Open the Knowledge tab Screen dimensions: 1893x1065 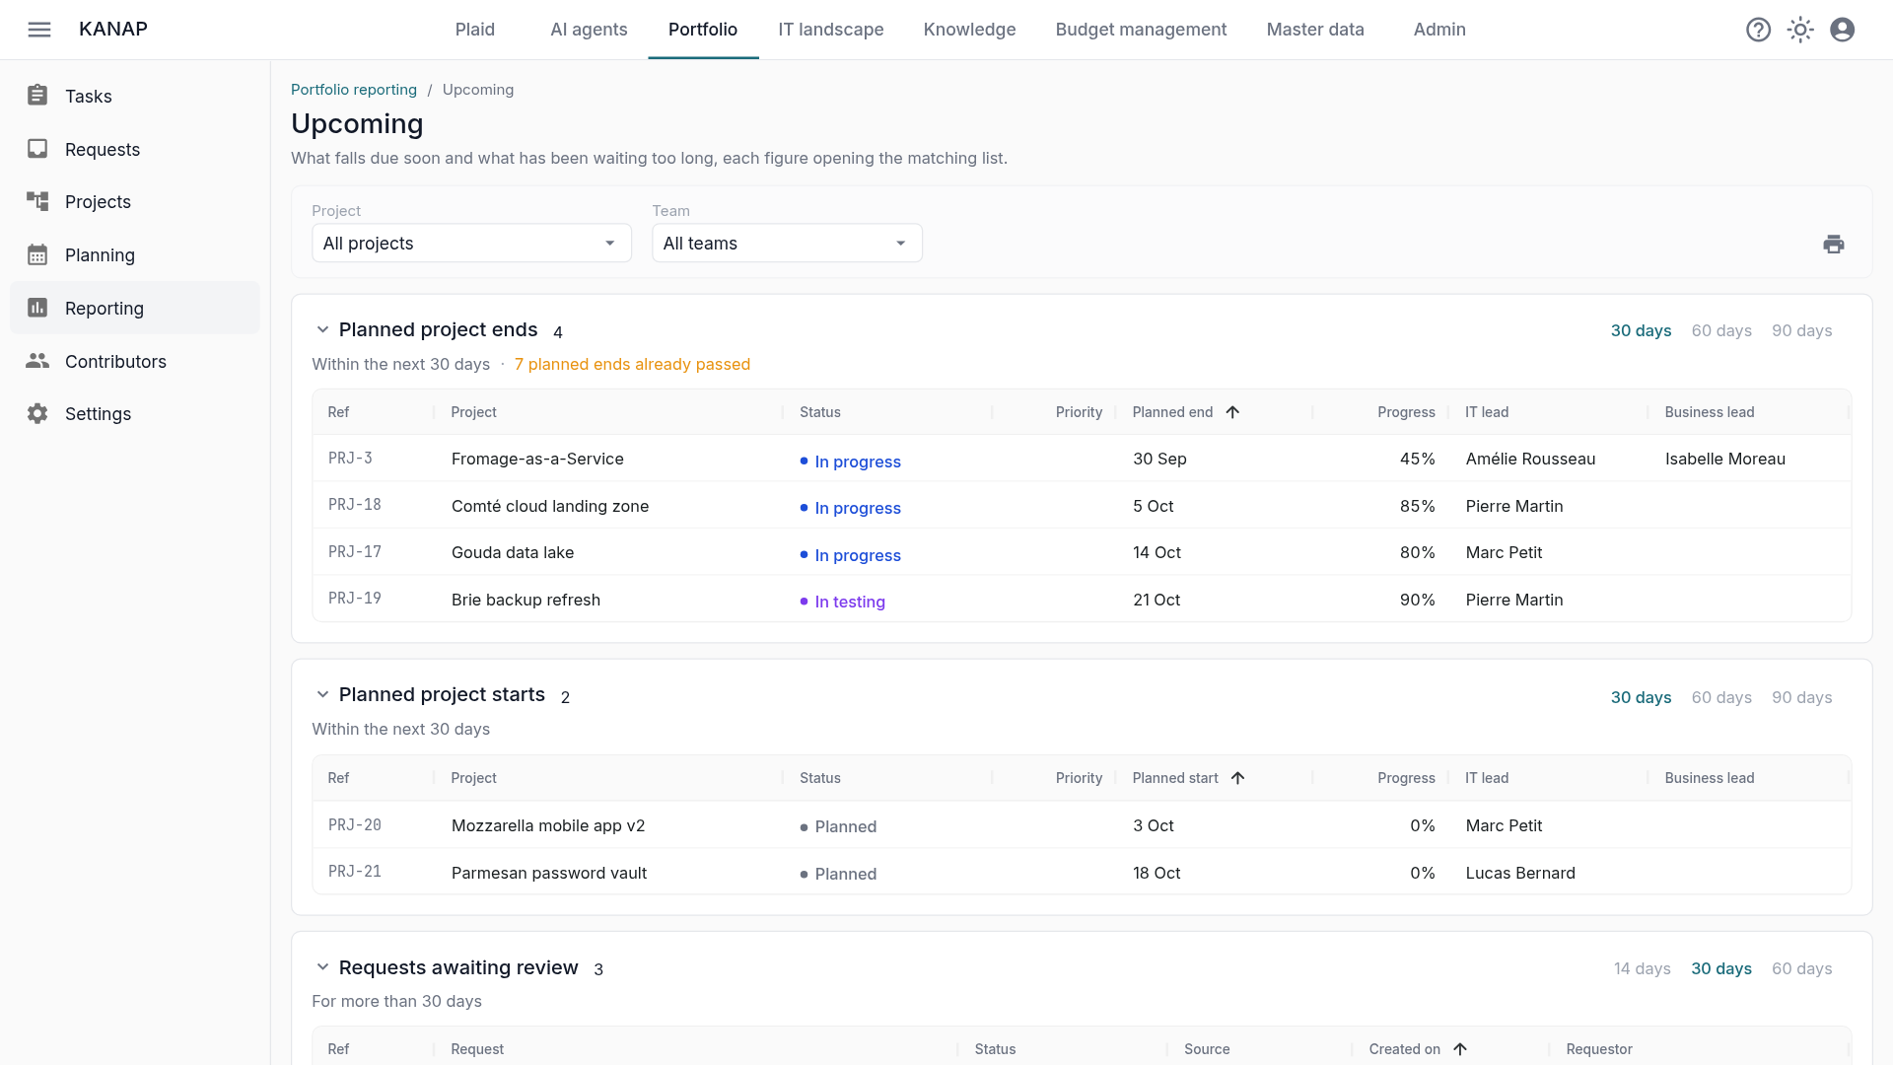tap(969, 30)
